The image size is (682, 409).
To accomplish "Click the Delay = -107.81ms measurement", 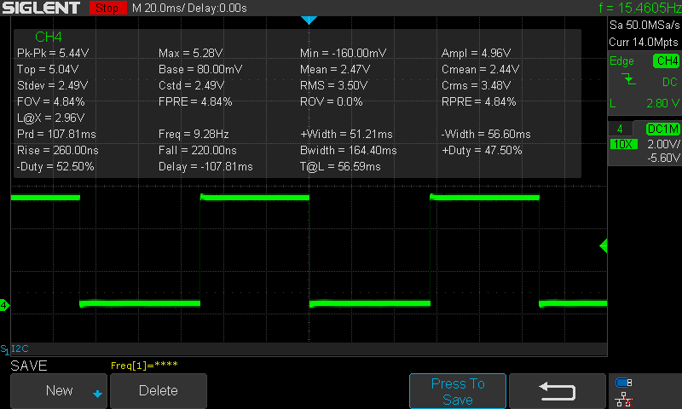I will pos(205,166).
